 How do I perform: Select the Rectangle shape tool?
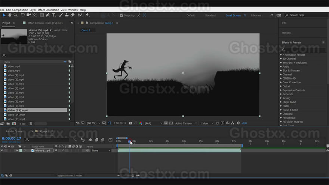[42, 15]
